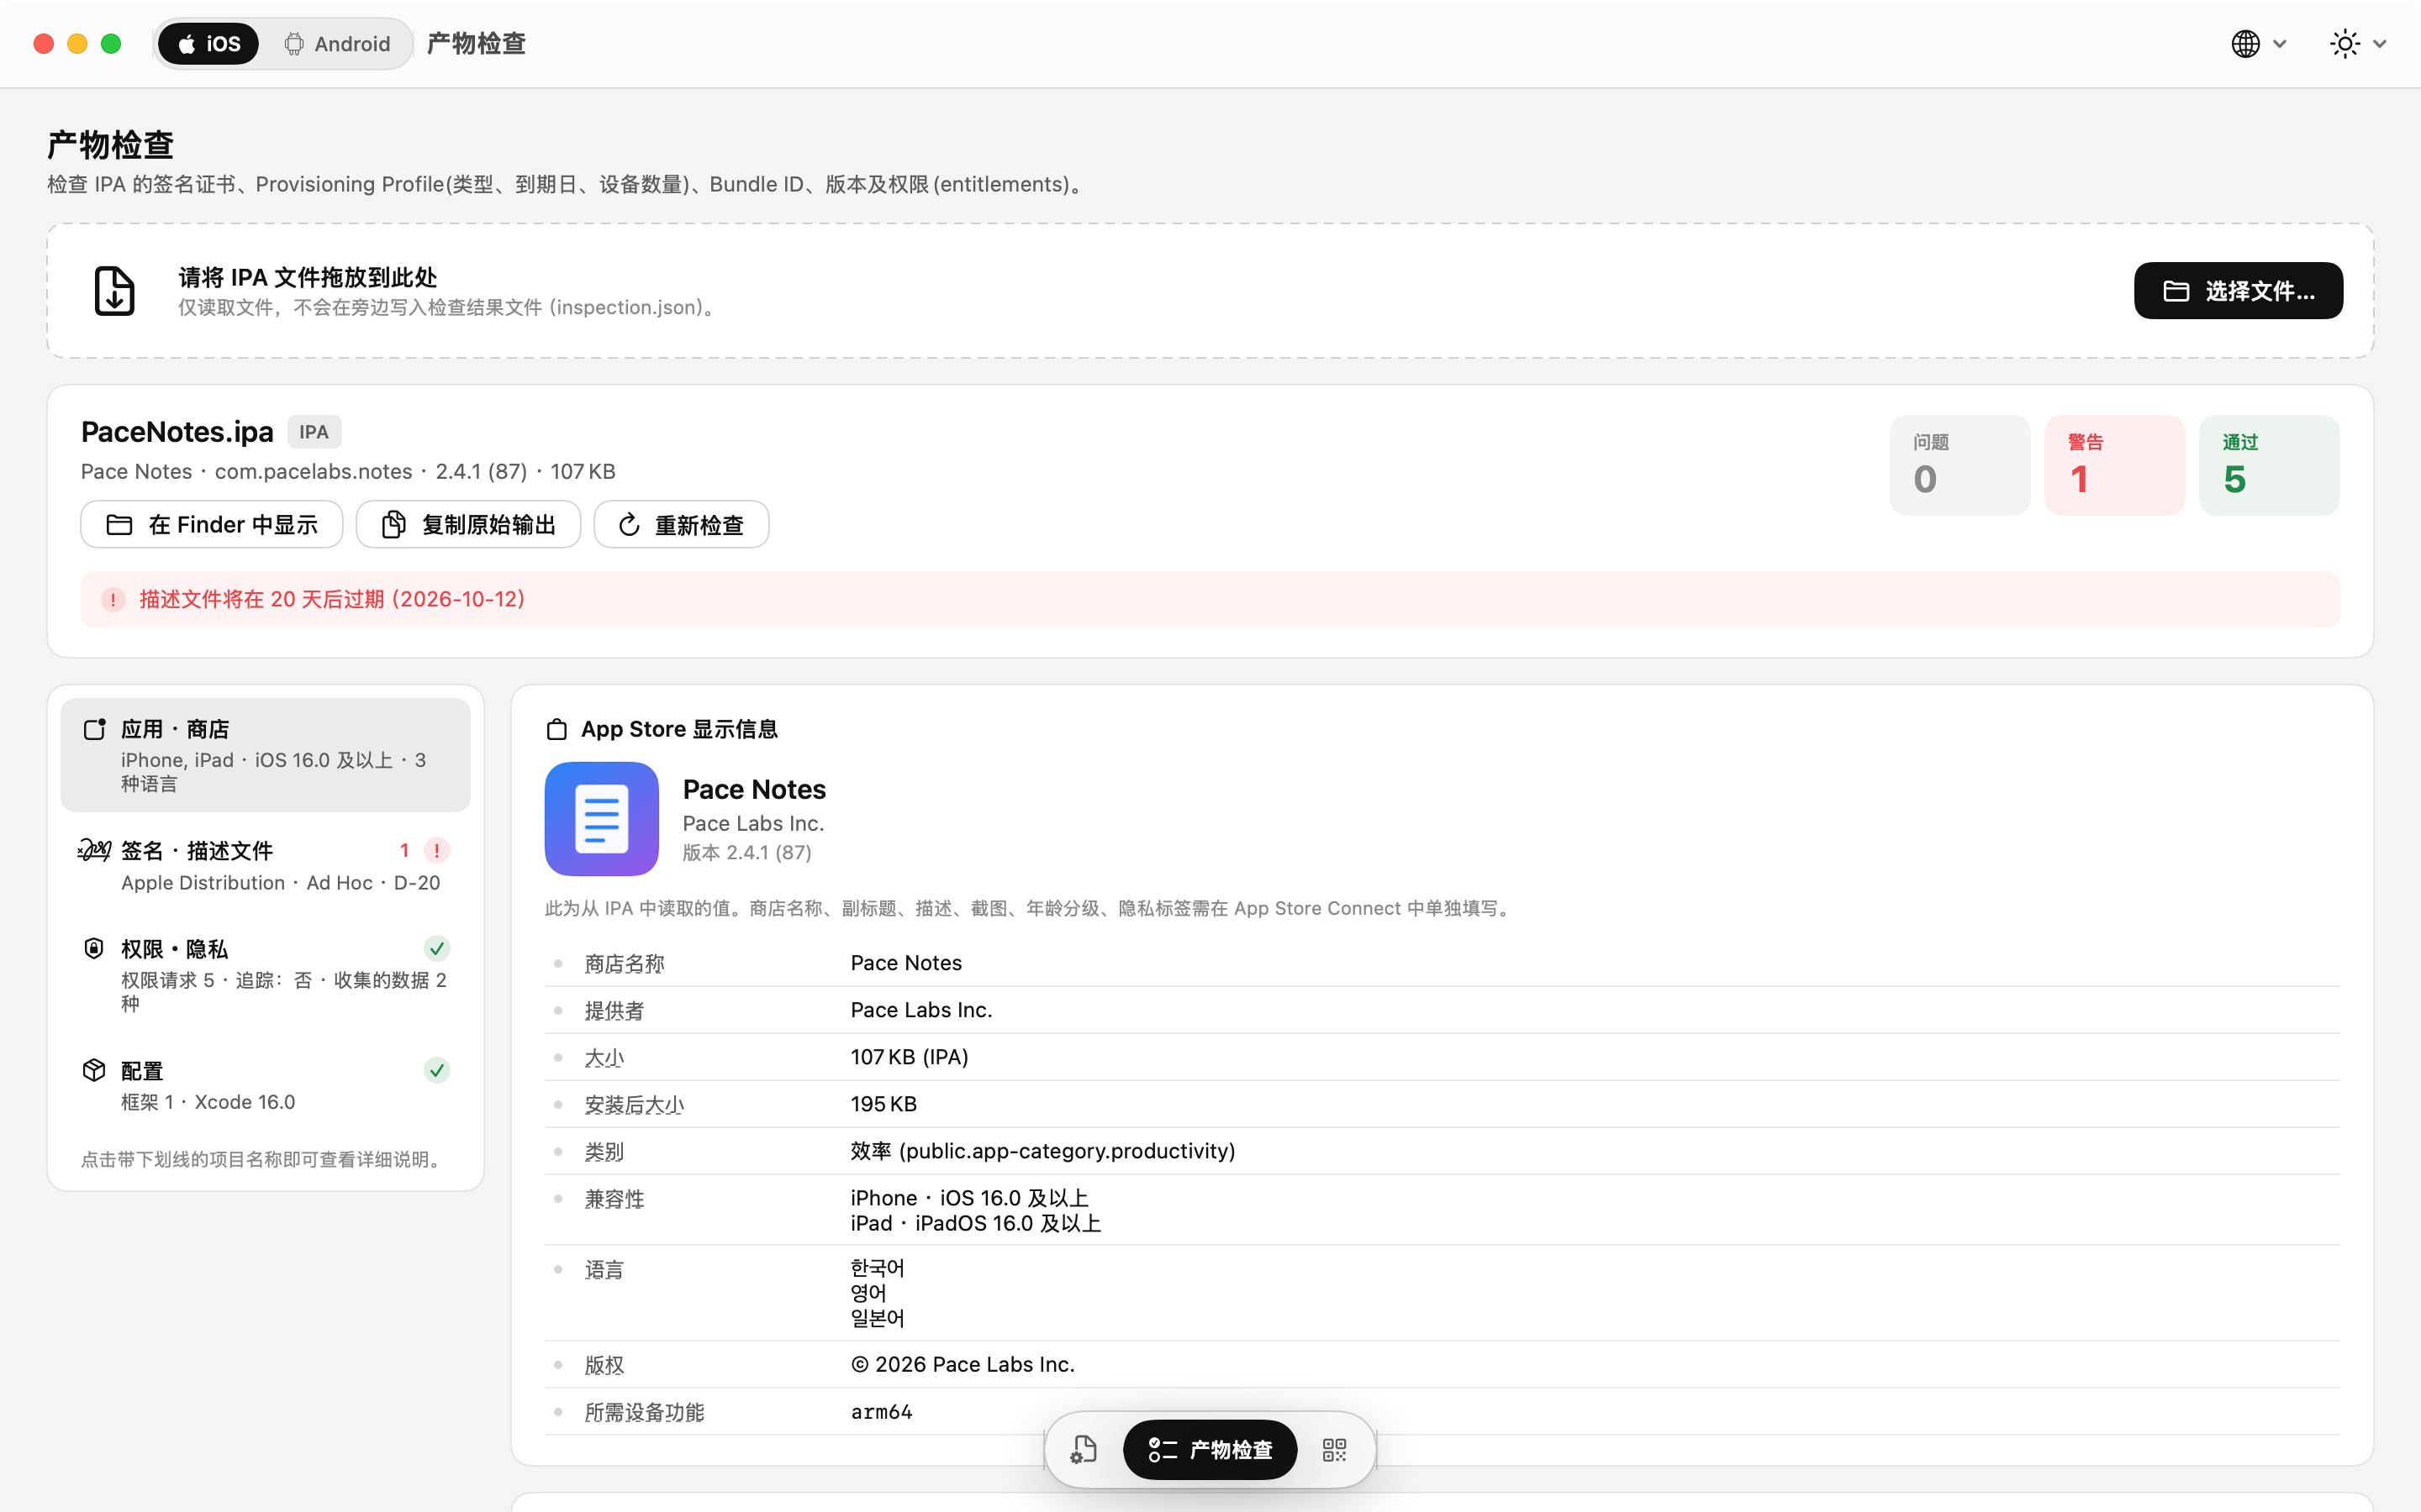This screenshot has width=2421, height=1512.
Task: Select 权限 · 隐私 sidebar section
Action: tap(265, 975)
